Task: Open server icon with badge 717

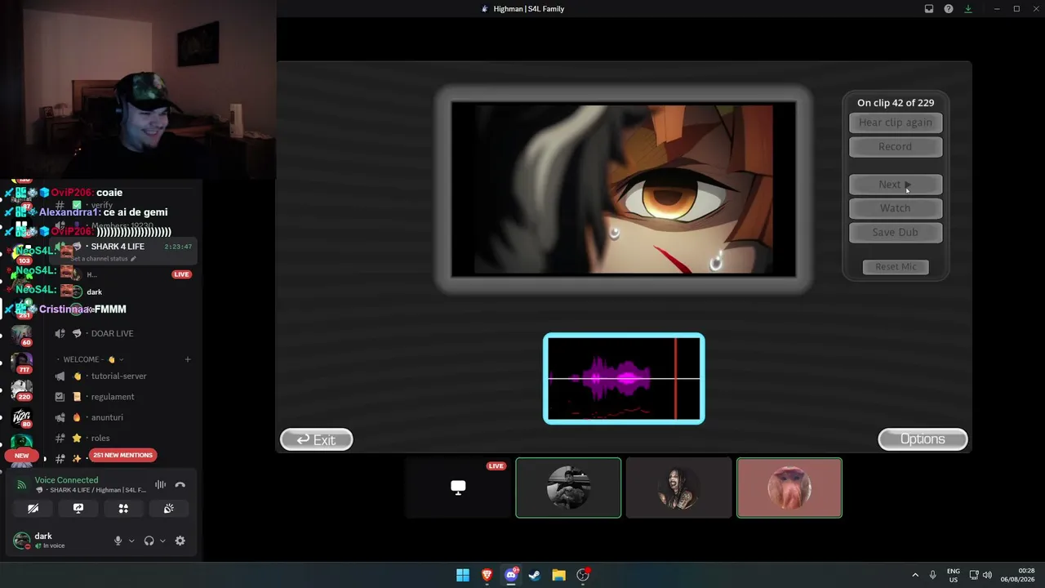Action: (22, 363)
